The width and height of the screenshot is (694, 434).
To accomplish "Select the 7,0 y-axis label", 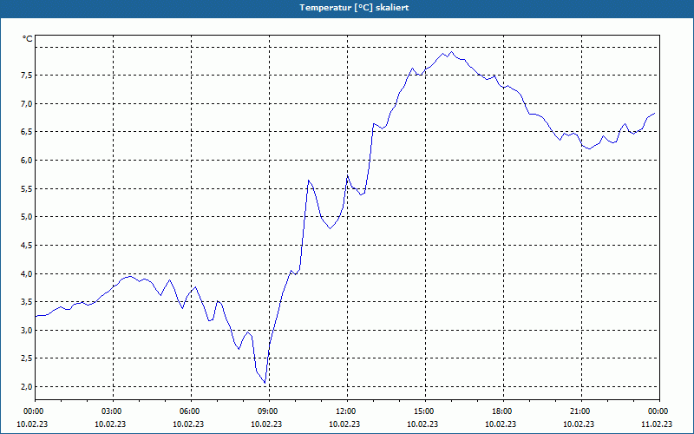I will (x=27, y=103).
